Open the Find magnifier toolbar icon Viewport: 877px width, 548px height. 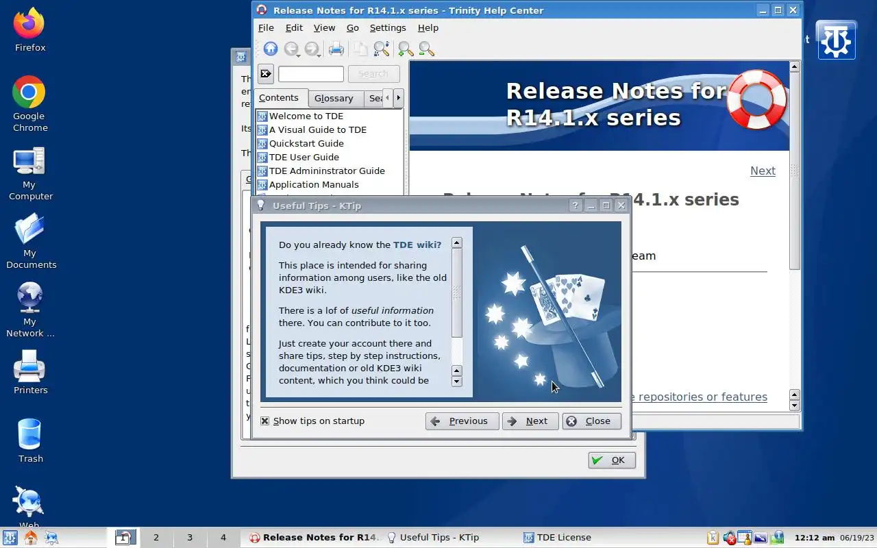[x=381, y=49]
